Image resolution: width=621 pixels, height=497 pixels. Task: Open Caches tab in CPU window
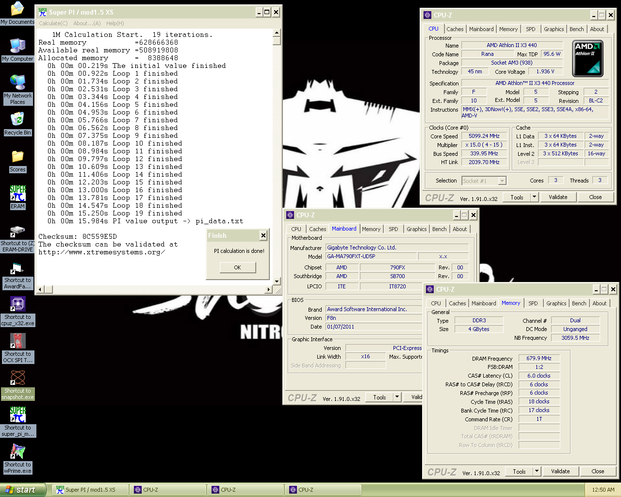[455, 29]
